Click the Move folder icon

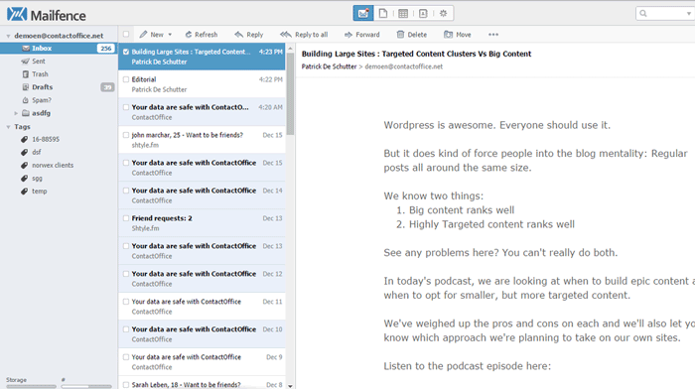[448, 34]
